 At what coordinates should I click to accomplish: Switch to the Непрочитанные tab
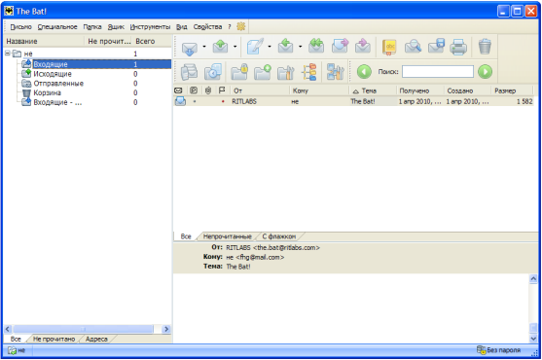(x=227, y=236)
